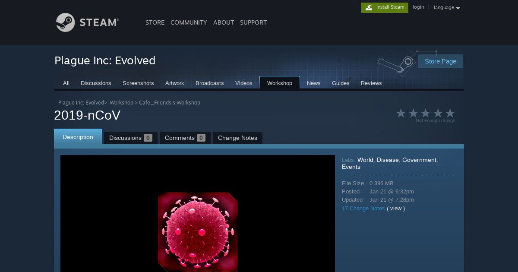This screenshot has height=272, width=518.
Task: Click the ( view ) link
Action: (x=396, y=208)
